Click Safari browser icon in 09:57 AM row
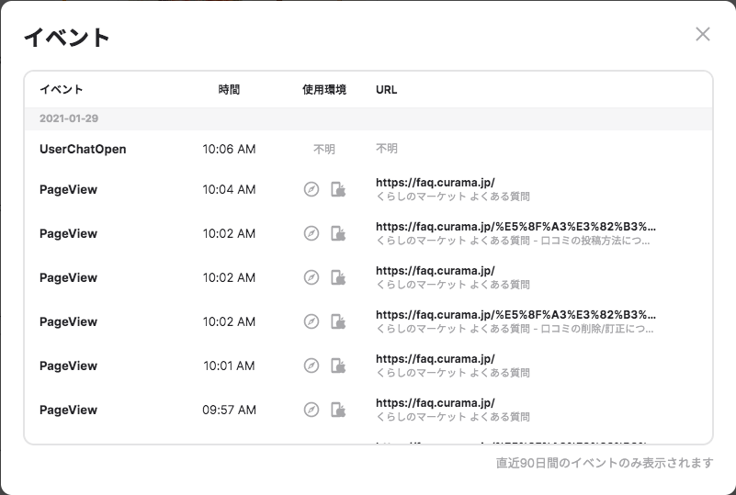 (311, 410)
